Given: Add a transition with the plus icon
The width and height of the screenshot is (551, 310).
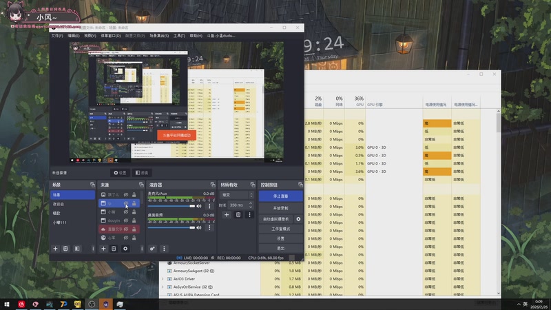Looking at the screenshot, I should 227,214.
